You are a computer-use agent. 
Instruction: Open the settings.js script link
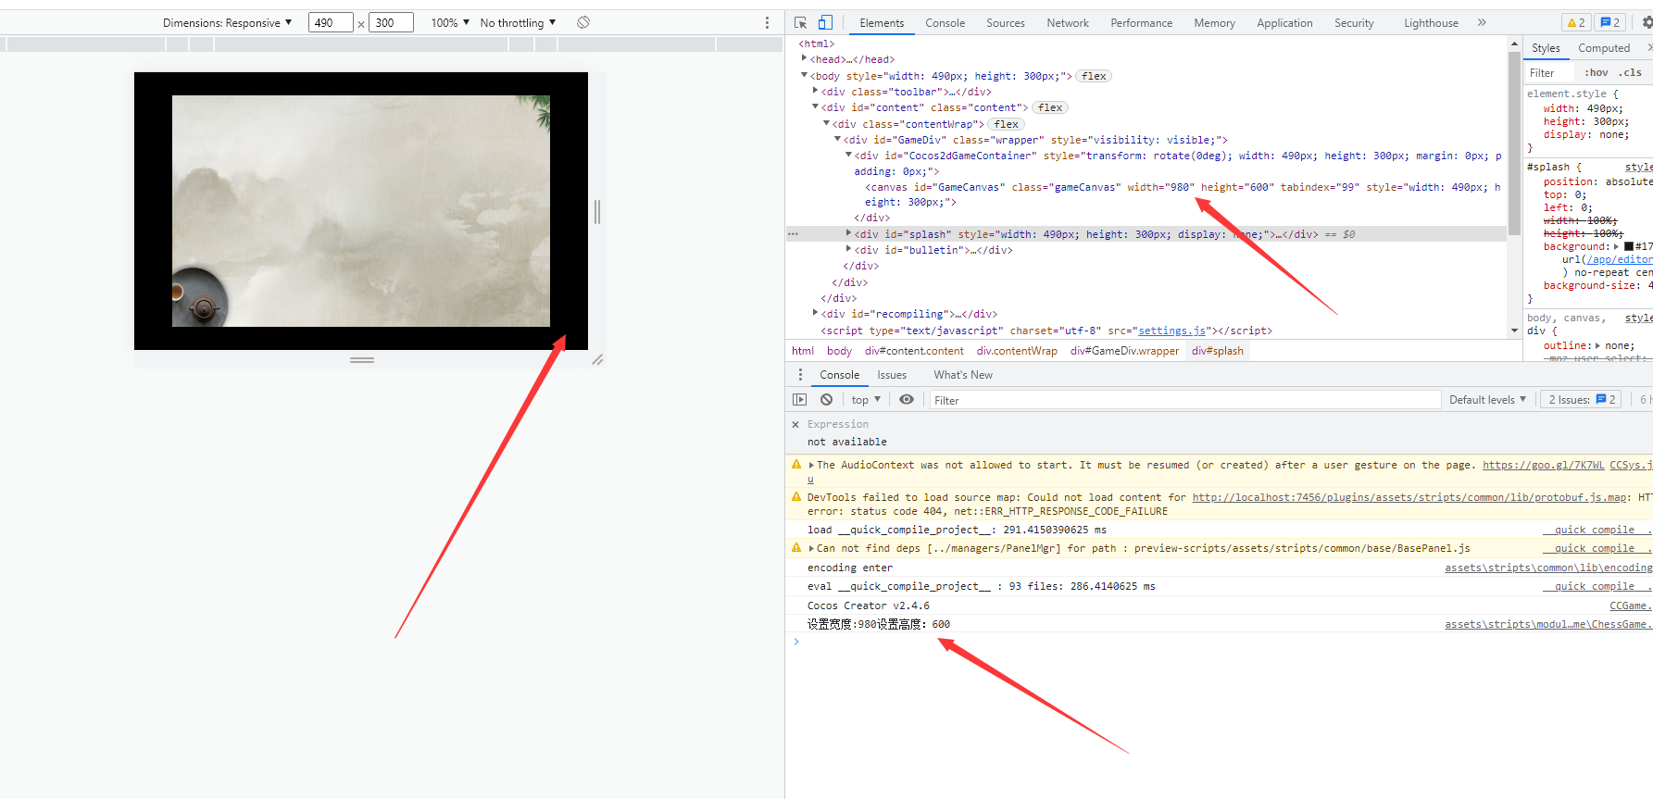click(x=1171, y=331)
